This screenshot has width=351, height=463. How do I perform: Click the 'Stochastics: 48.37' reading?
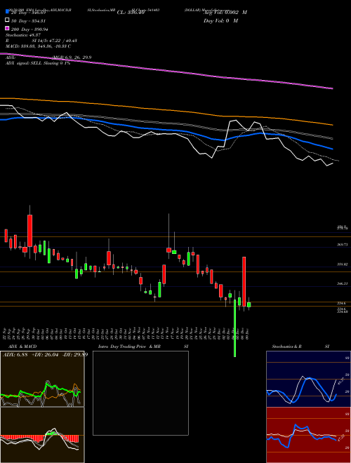point(23,35)
